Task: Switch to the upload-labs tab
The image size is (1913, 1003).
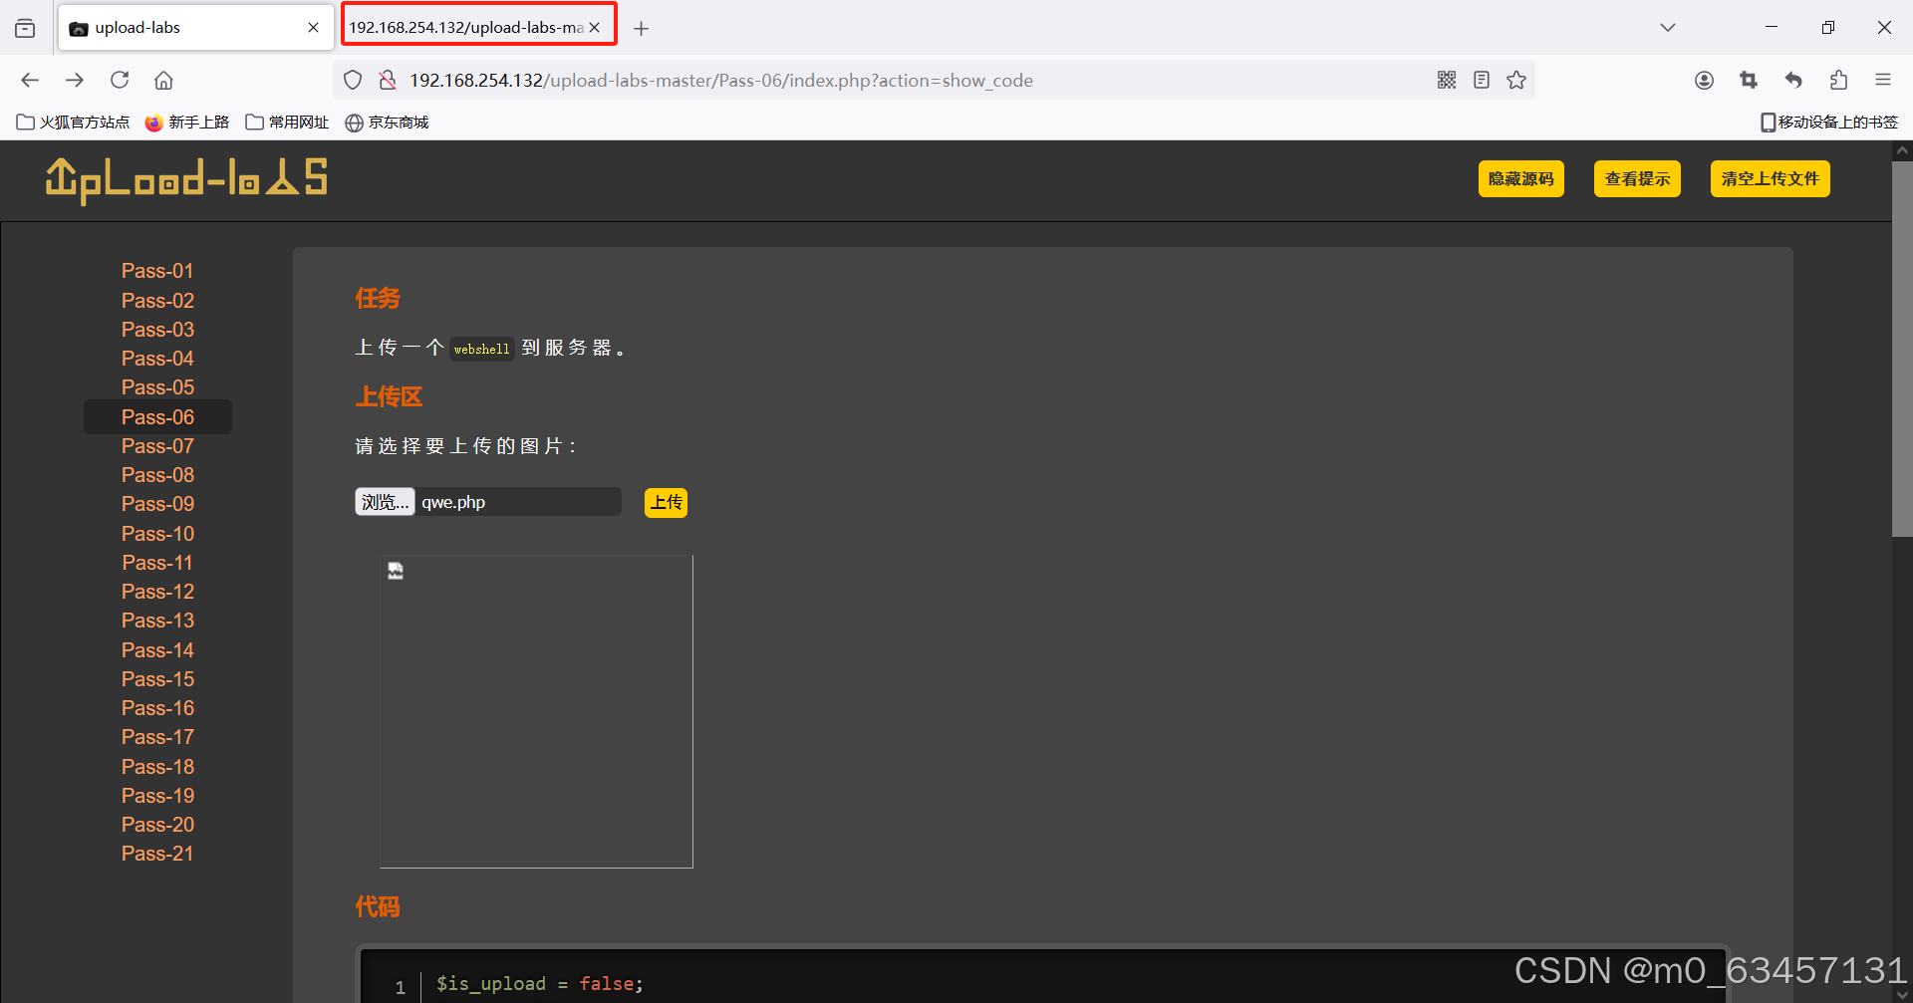Action: tap(195, 28)
